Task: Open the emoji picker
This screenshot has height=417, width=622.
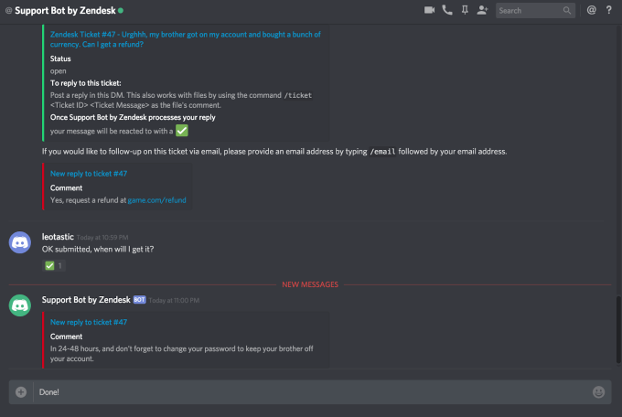Action: (x=599, y=392)
